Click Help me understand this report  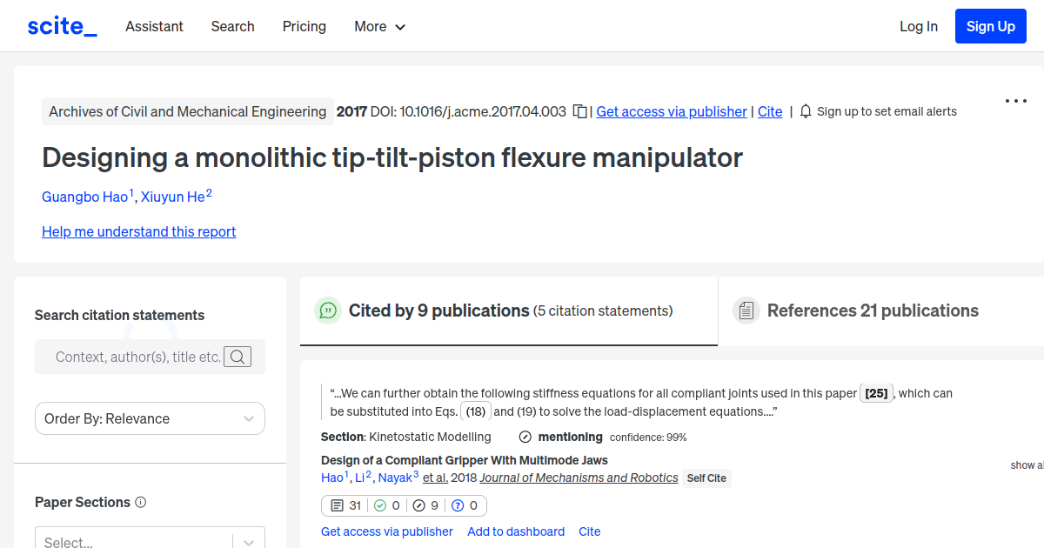coord(138,231)
